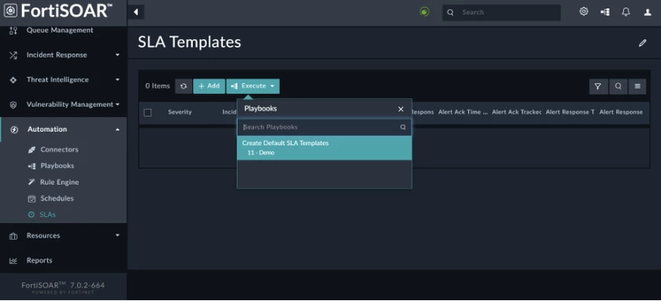Open the settings gear icon
The image size is (661, 301).
(x=583, y=12)
